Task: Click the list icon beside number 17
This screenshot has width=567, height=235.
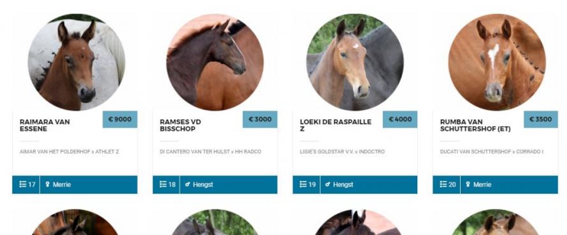Action: (x=23, y=184)
